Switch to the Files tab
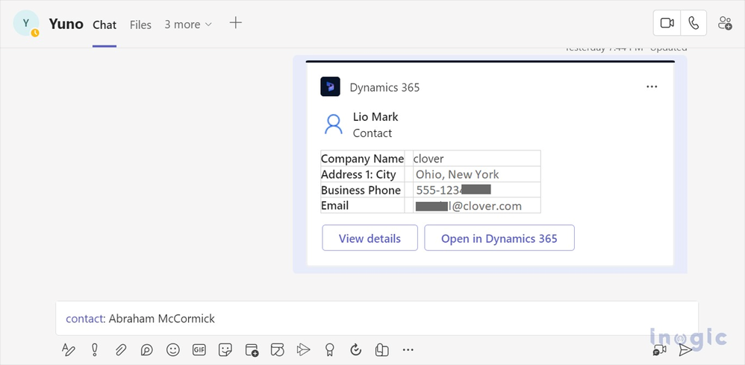 (140, 25)
